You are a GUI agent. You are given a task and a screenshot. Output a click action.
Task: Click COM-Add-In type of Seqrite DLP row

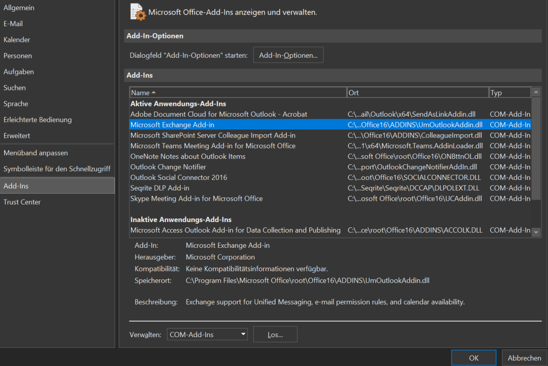pyautogui.click(x=510, y=188)
